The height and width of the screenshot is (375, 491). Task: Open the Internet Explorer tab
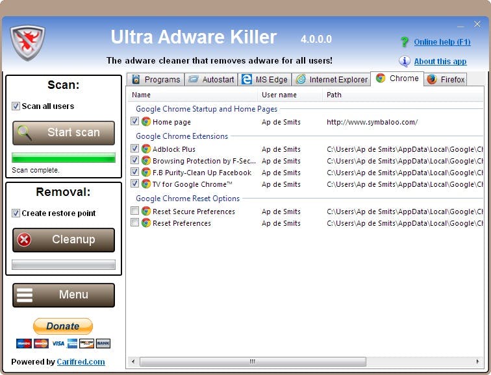click(331, 79)
